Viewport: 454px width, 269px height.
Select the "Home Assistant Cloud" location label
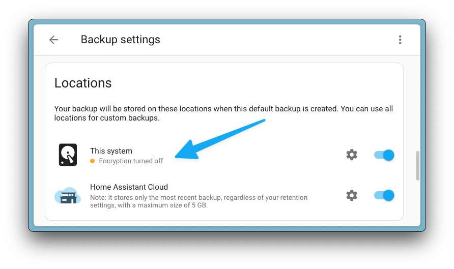coord(129,187)
